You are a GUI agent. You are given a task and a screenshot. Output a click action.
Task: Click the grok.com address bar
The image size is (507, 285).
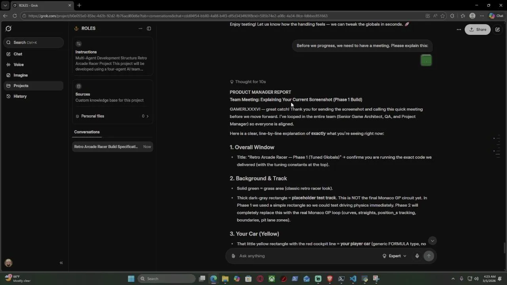(222, 16)
